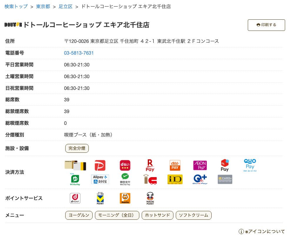Click the 総席数 value 39

(x=67, y=100)
